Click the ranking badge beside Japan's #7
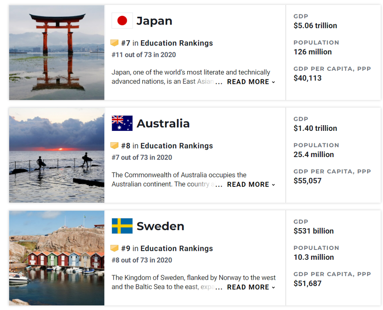383x310 pixels. tap(114, 43)
